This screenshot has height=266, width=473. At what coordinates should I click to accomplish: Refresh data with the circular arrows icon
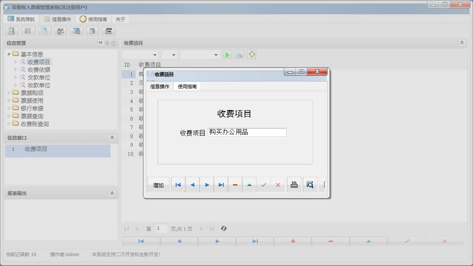coord(252,54)
